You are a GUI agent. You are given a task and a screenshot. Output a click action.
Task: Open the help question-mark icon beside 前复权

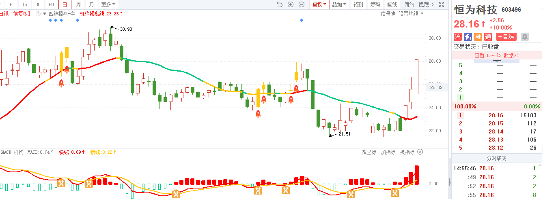(38, 14)
